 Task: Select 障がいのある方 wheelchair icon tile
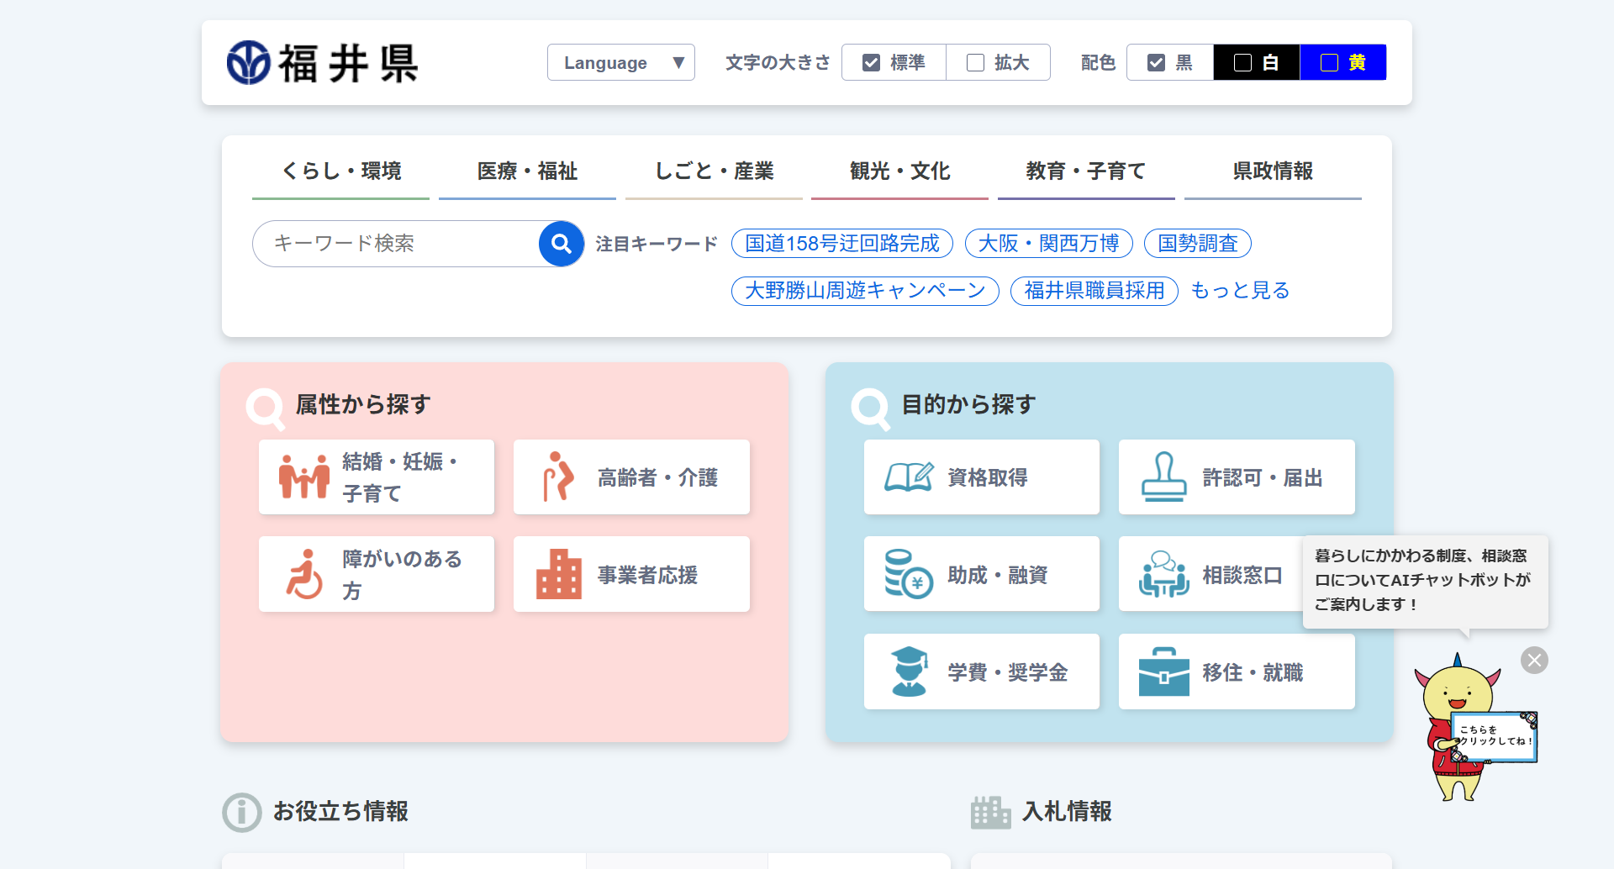(376, 575)
